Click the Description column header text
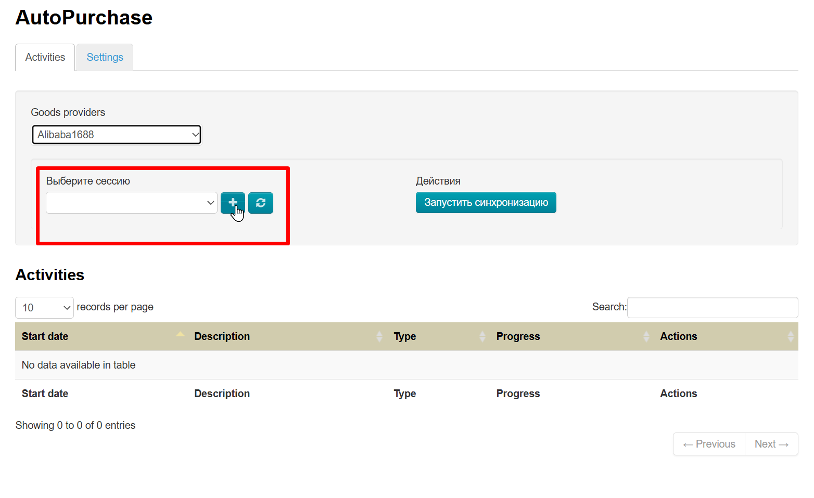Screen dimensions: 814x498 point(222,336)
